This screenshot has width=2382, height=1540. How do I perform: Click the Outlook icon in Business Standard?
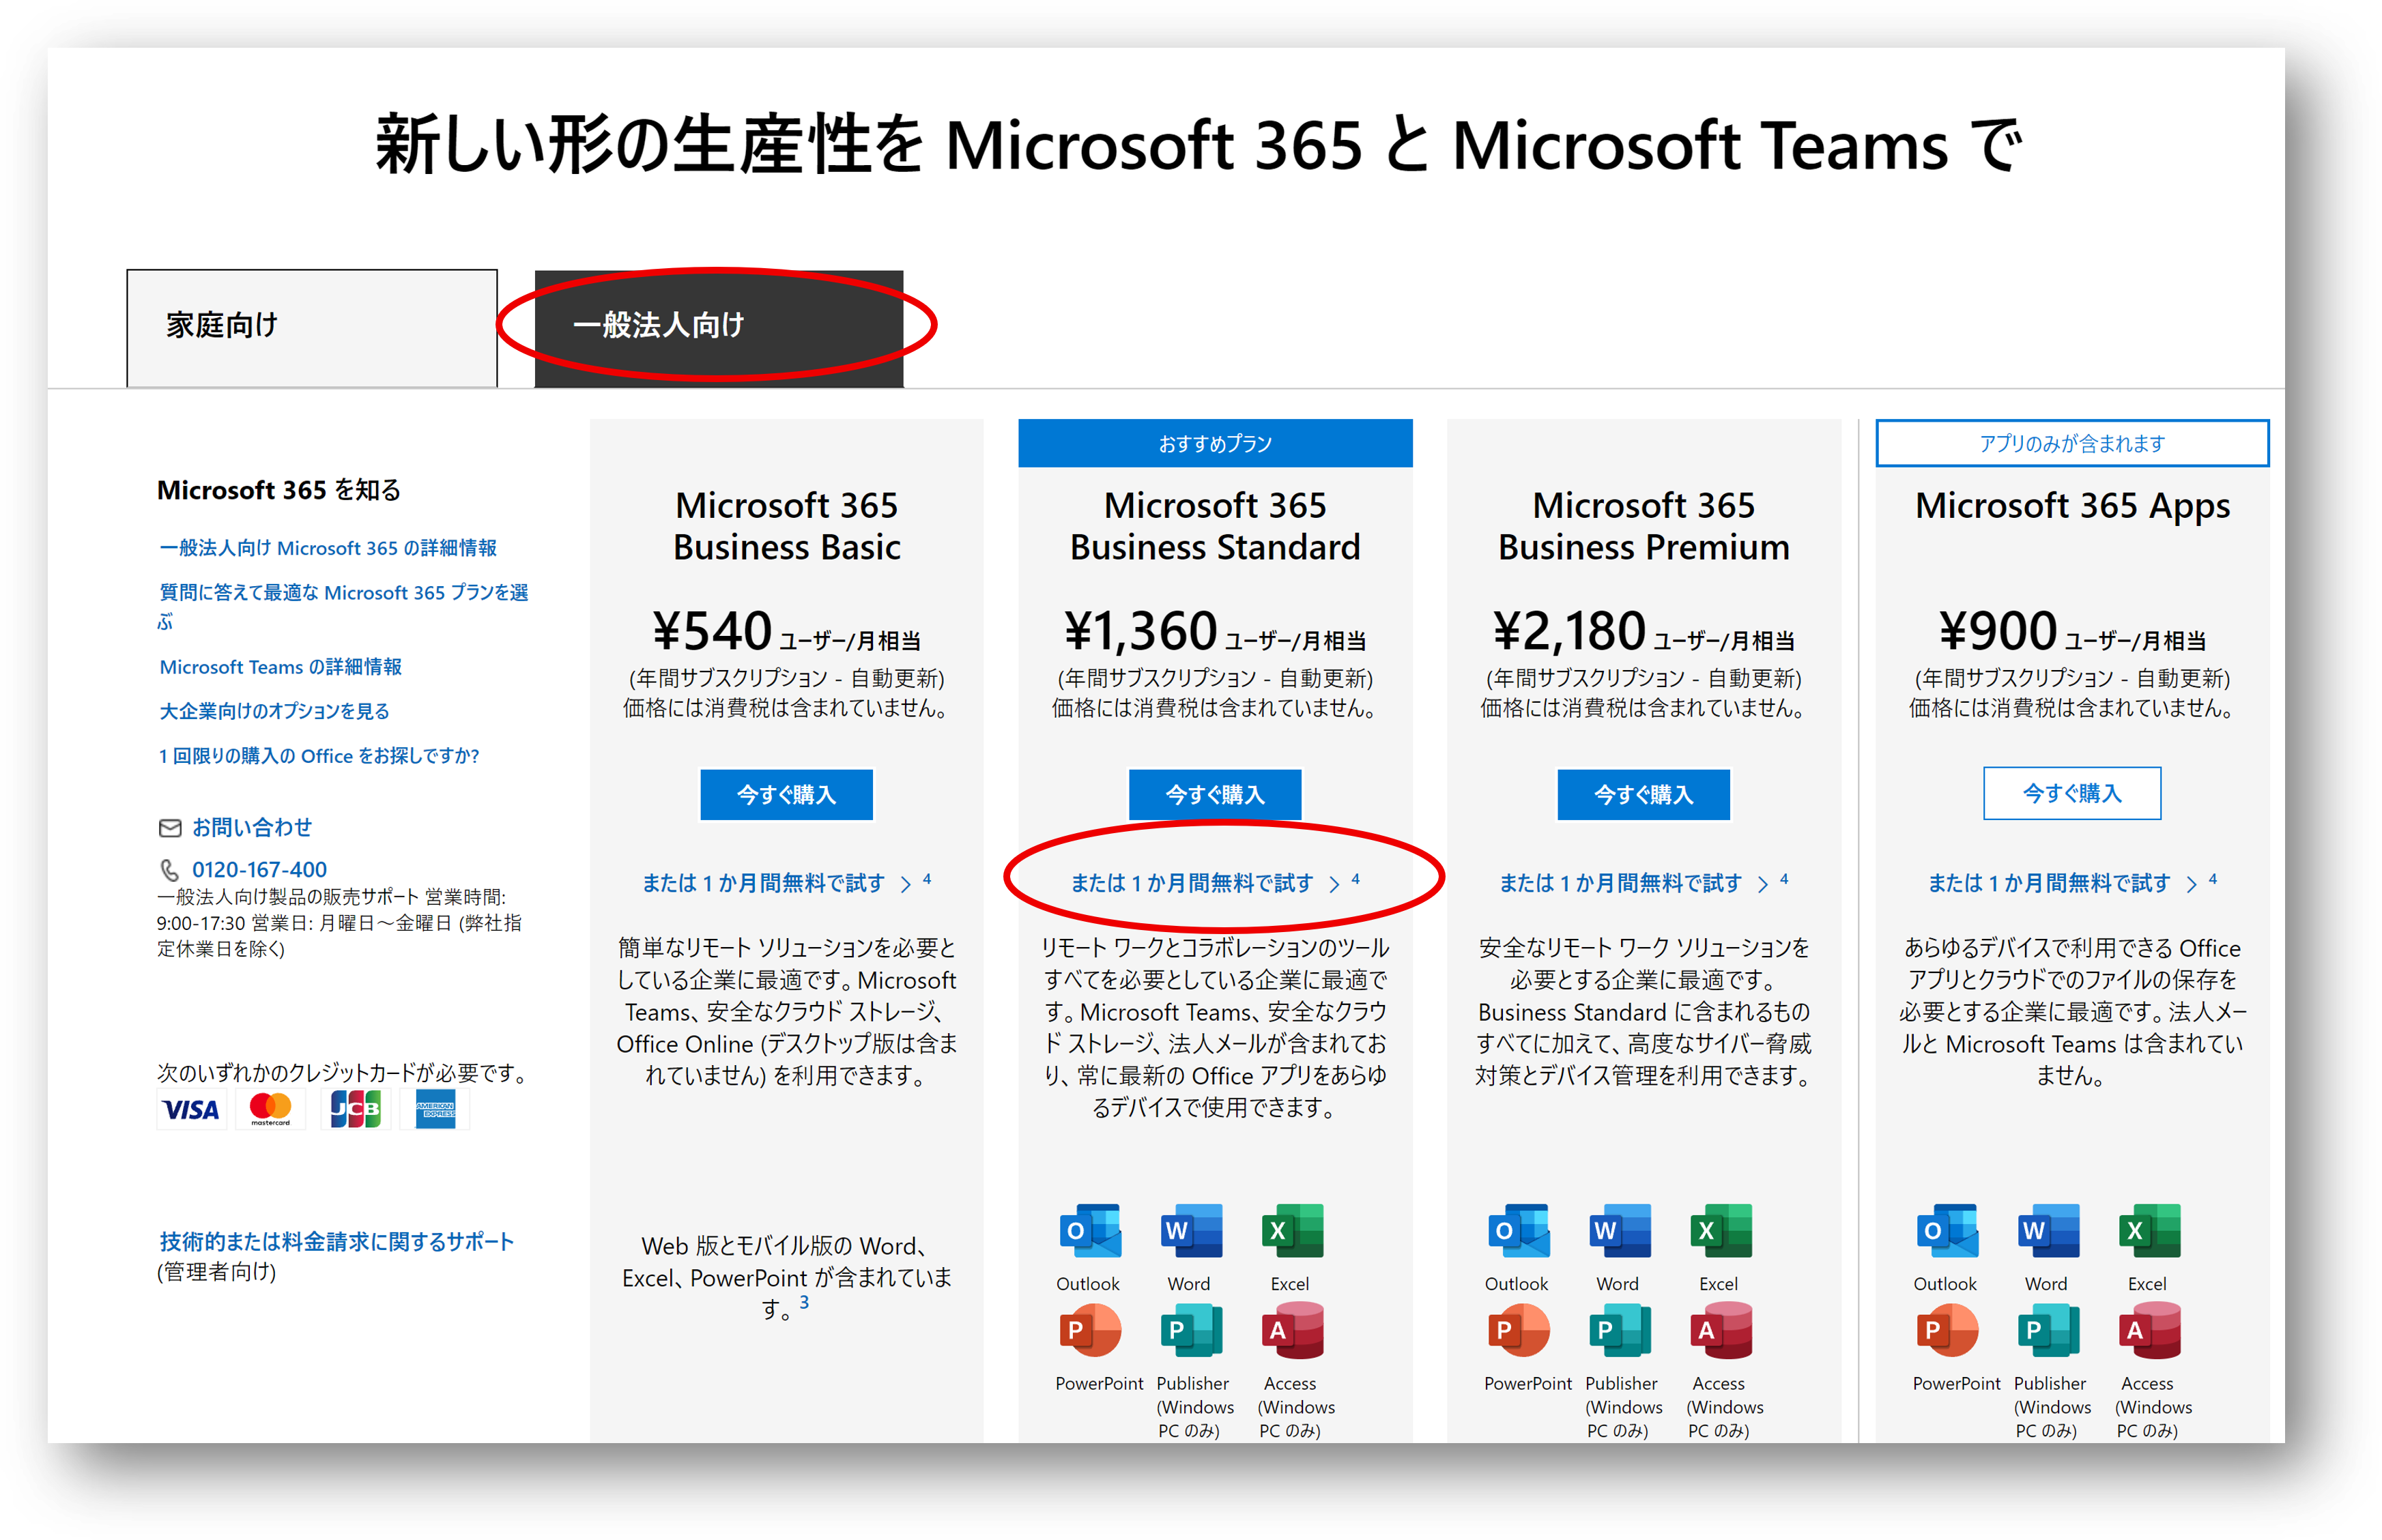pos(1089,1231)
